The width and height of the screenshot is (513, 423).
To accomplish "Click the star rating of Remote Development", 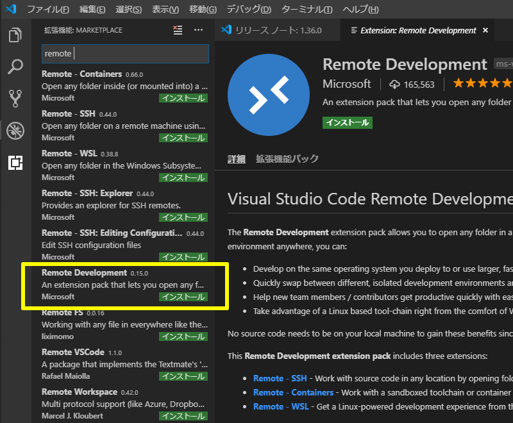I will [483, 83].
